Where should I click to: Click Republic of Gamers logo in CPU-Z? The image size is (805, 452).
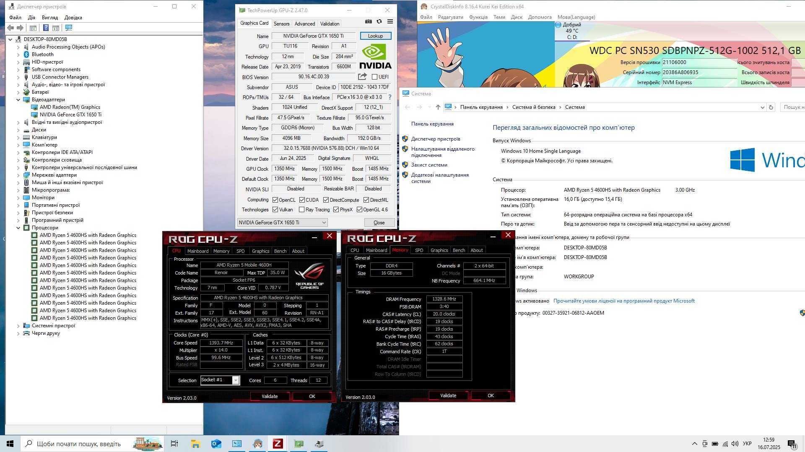(x=310, y=275)
